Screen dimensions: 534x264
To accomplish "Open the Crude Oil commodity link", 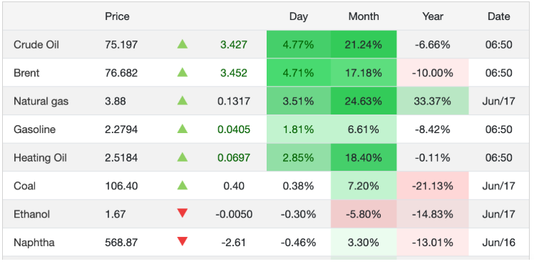I will point(36,45).
